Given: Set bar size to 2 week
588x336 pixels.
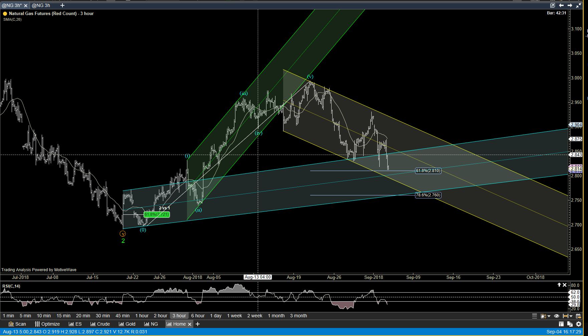Looking at the screenshot, I should click(x=255, y=316).
